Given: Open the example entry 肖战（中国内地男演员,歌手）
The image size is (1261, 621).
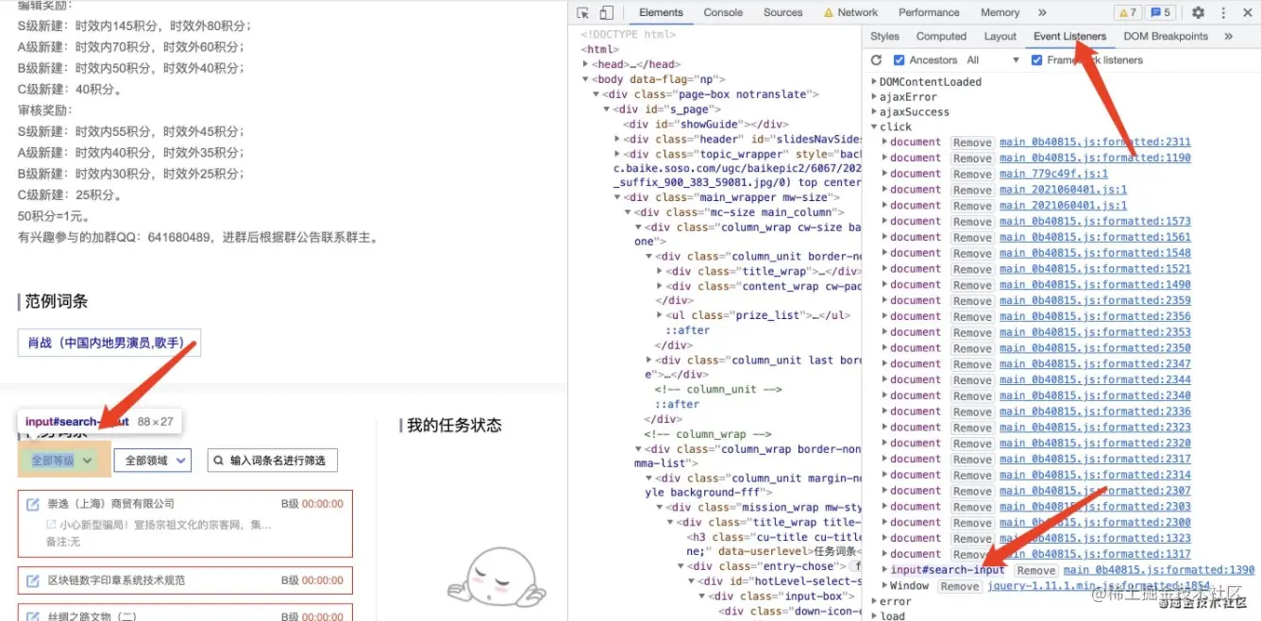Looking at the screenshot, I should pyautogui.click(x=109, y=343).
